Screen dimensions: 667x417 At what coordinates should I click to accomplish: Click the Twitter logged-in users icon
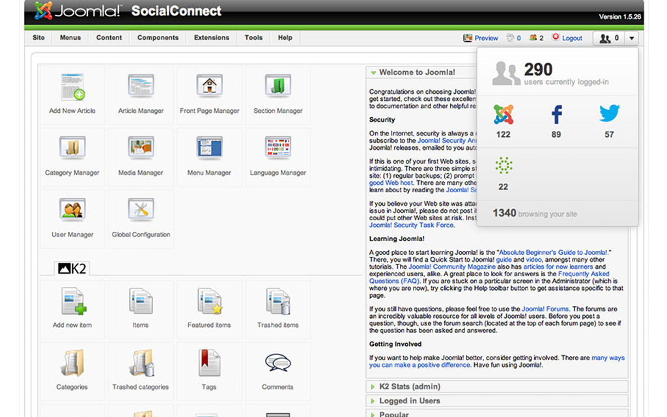pyautogui.click(x=609, y=115)
